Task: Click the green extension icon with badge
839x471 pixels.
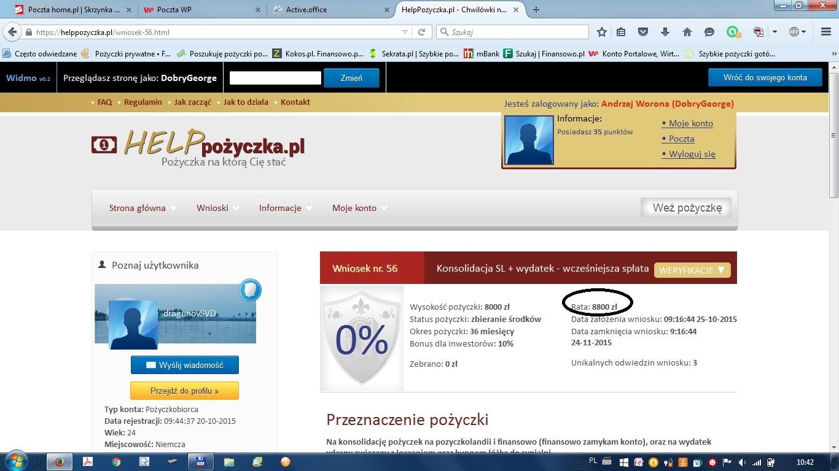Action: click(x=733, y=32)
